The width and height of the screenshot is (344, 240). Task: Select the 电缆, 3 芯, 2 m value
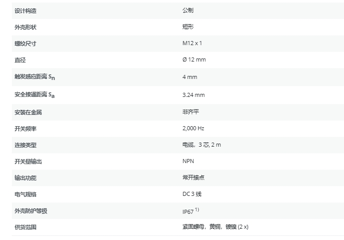coord(201,145)
